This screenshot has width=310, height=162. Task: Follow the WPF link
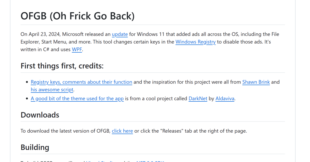pos(77,50)
